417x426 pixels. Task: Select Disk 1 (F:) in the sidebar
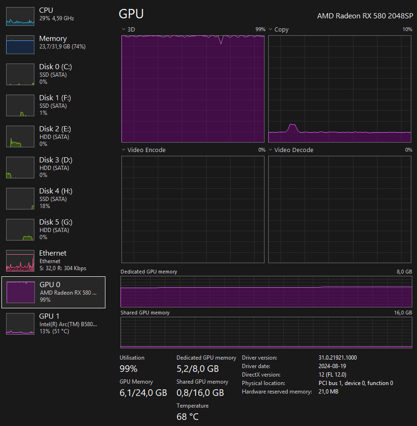click(x=53, y=105)
